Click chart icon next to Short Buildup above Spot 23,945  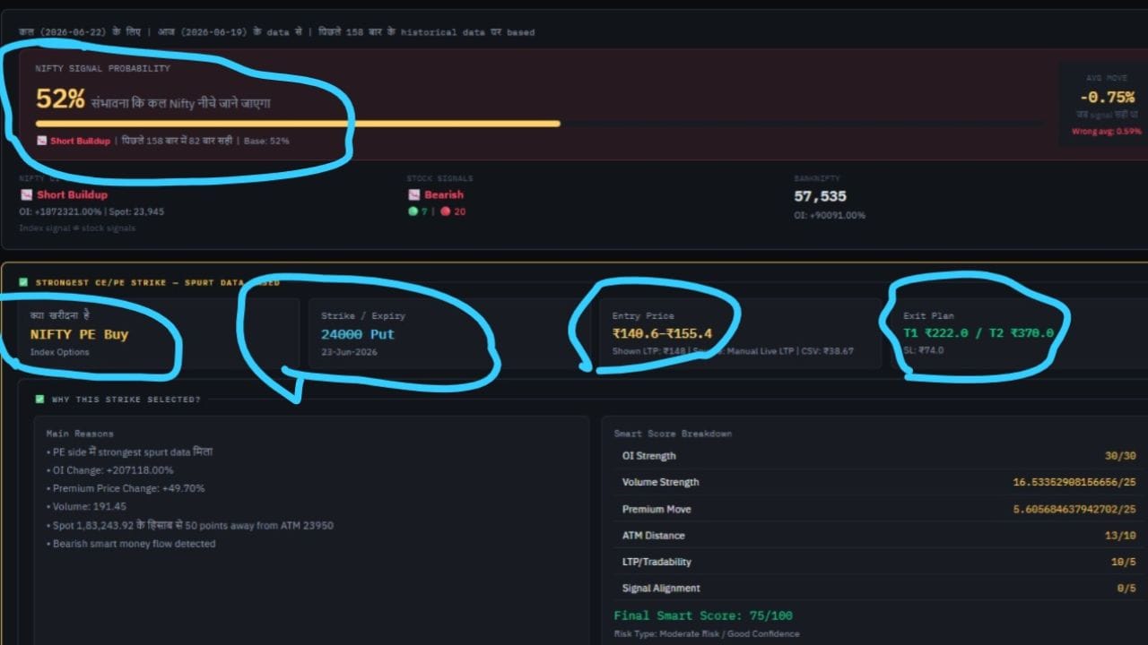pyautogui.click(x=26, y=194)
